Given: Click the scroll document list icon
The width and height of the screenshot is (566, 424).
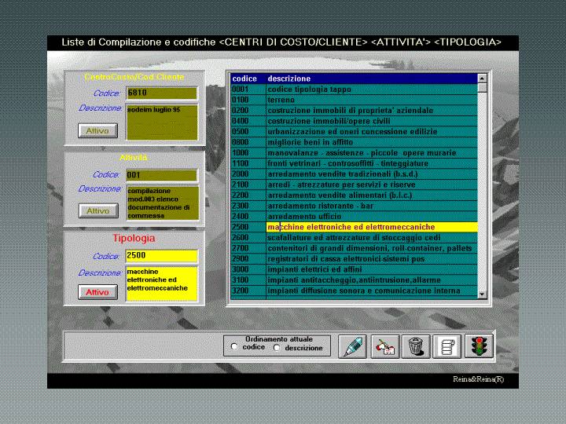Looking at the screenshot, I should pos(447,345).
